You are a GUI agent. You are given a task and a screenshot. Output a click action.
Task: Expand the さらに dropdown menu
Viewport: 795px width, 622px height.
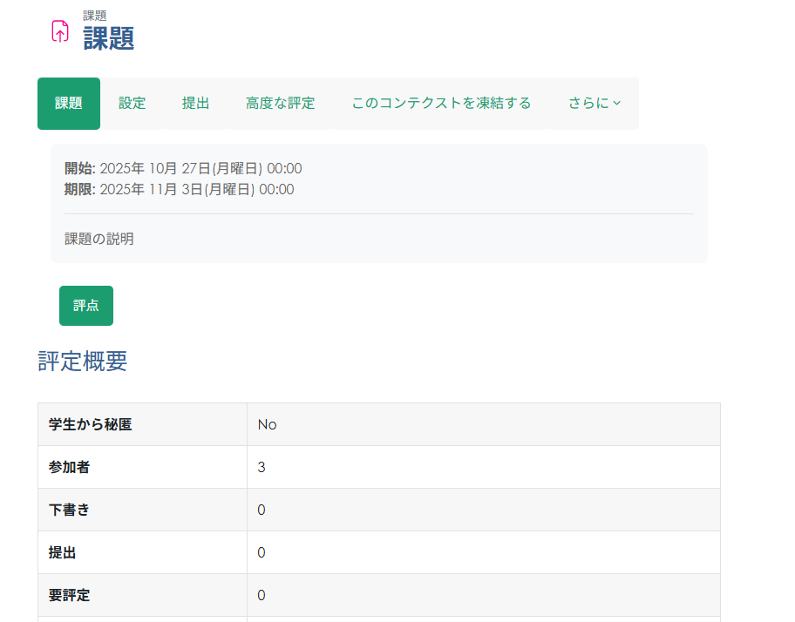[x=595, y=104]
